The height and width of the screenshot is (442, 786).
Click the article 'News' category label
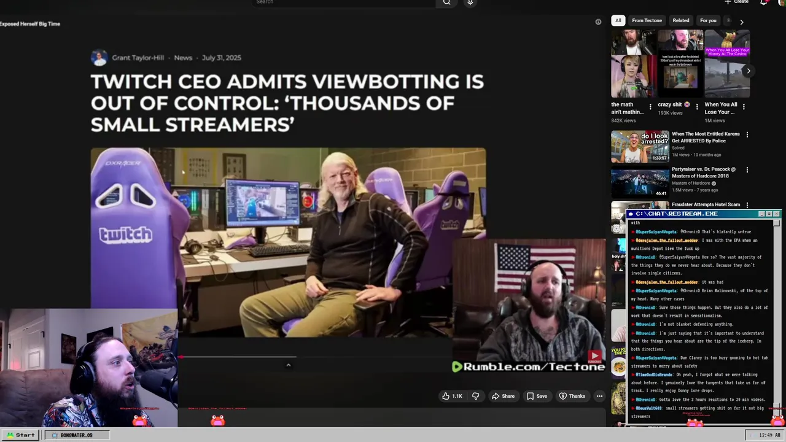coord(183,58)
